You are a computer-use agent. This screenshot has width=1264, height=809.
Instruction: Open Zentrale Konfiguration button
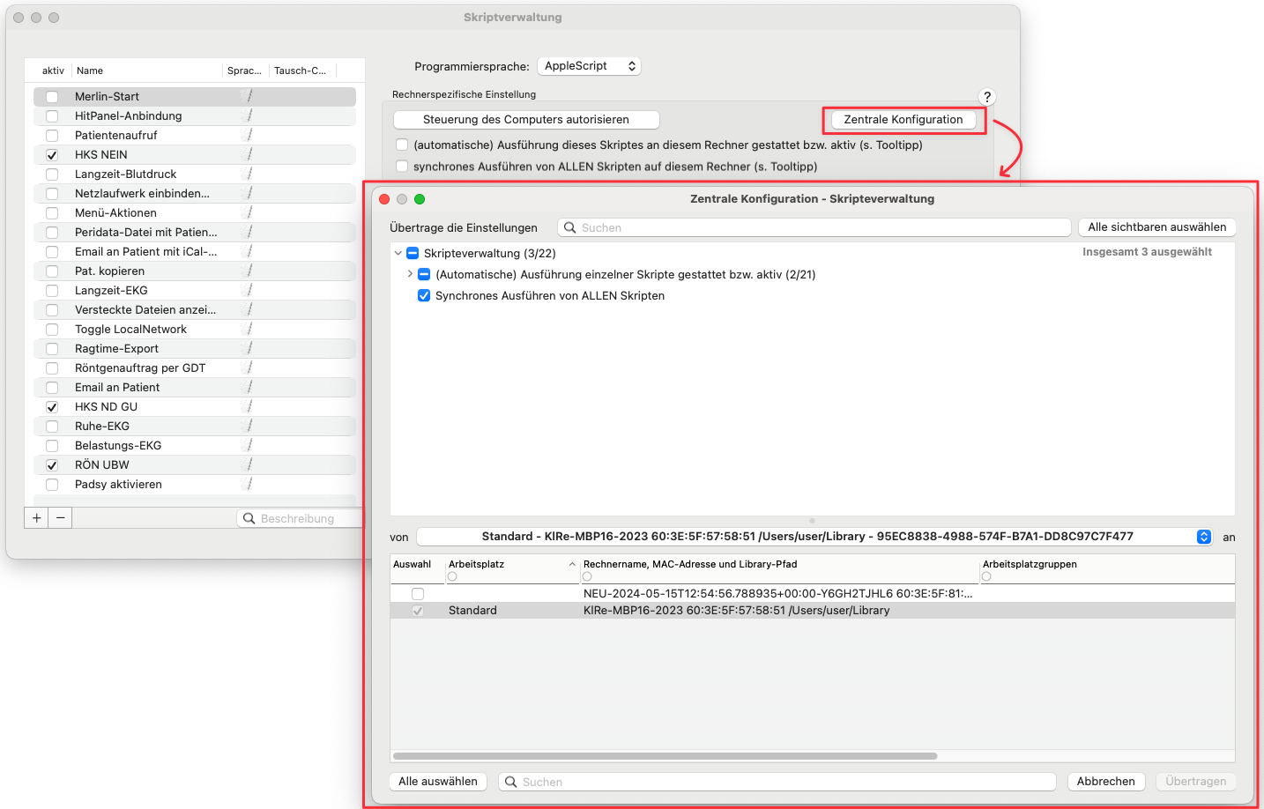tap(903, 120)
